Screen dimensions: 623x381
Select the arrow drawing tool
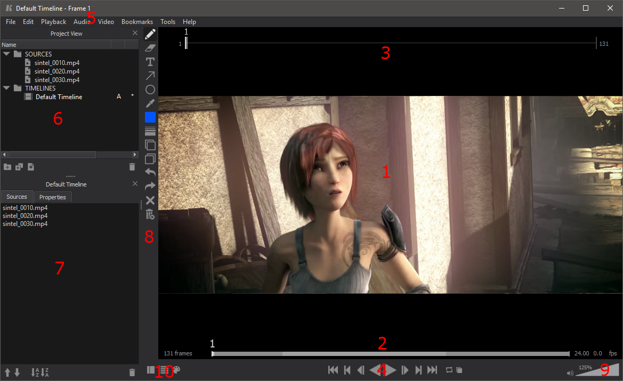coord(150,76)
